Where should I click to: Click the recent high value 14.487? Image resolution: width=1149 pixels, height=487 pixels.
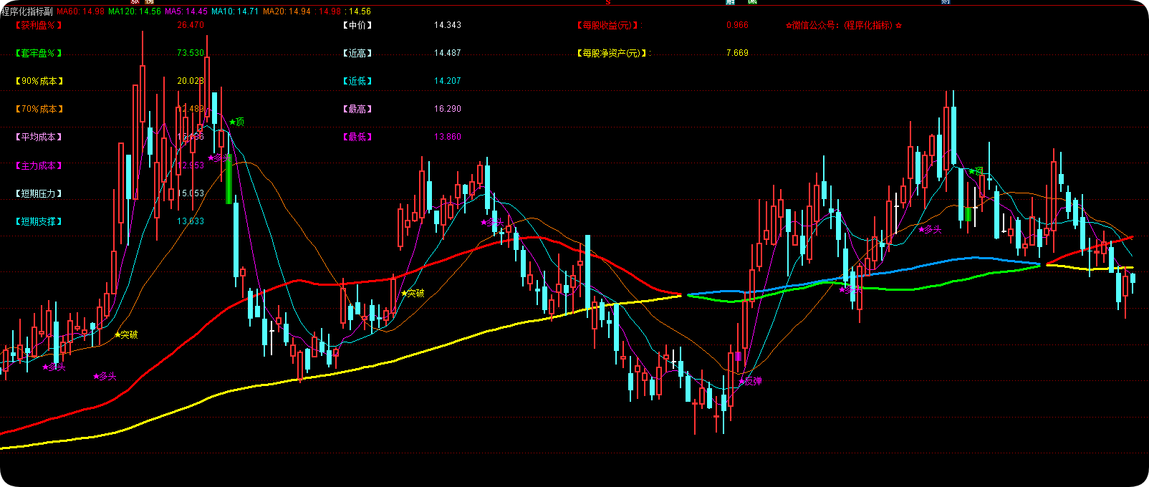(448, 53)
